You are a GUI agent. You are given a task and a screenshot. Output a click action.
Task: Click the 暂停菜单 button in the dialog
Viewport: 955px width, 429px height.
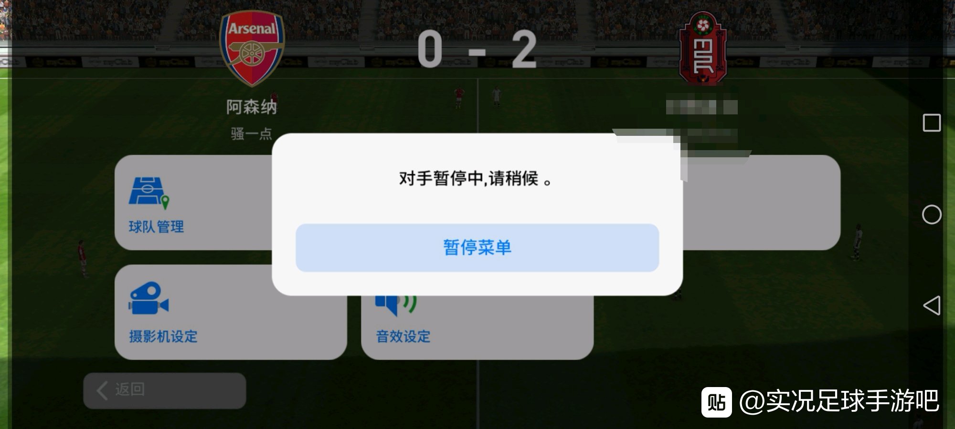pos(477,248)
